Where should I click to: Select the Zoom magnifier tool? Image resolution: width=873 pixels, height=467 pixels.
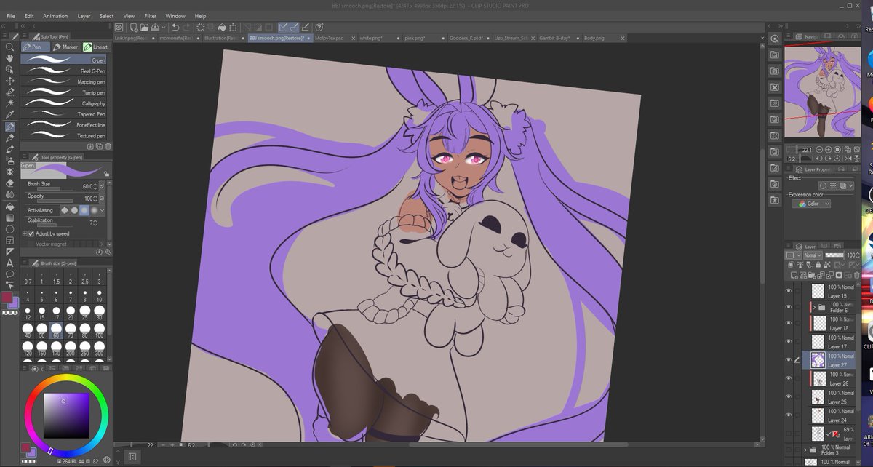coord(9,47)
